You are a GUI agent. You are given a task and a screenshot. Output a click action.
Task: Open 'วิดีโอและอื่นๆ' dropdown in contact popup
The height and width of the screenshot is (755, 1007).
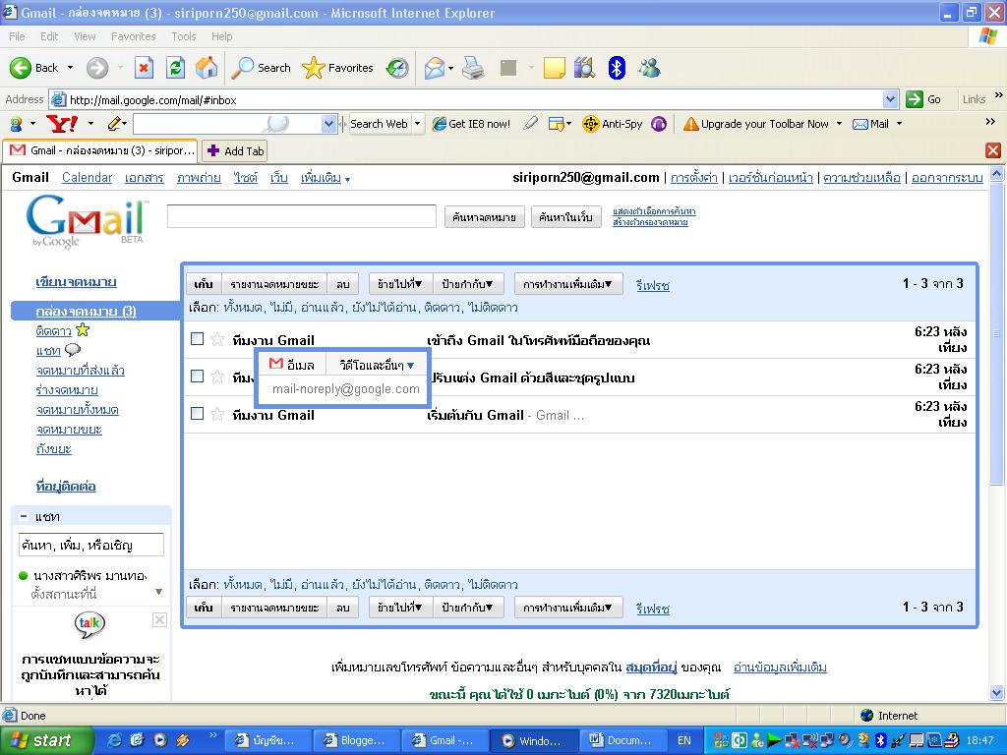click(x=377, y=365)
